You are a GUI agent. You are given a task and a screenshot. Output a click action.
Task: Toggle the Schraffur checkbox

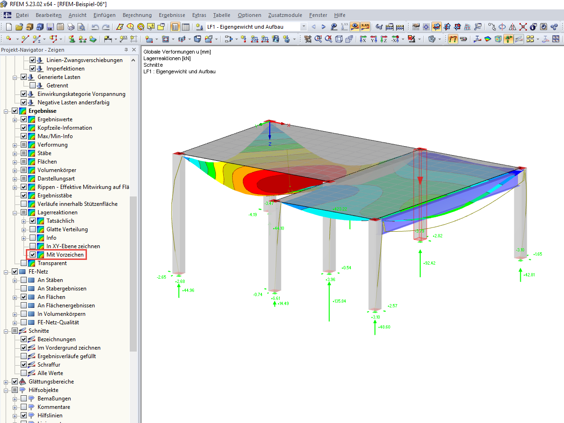(24, 365)
